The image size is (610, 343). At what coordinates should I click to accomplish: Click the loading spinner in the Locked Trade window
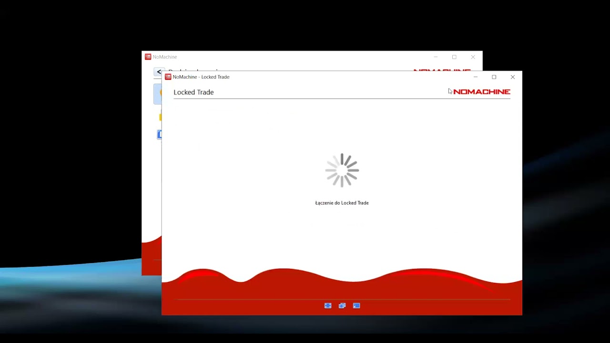[342, 170]
